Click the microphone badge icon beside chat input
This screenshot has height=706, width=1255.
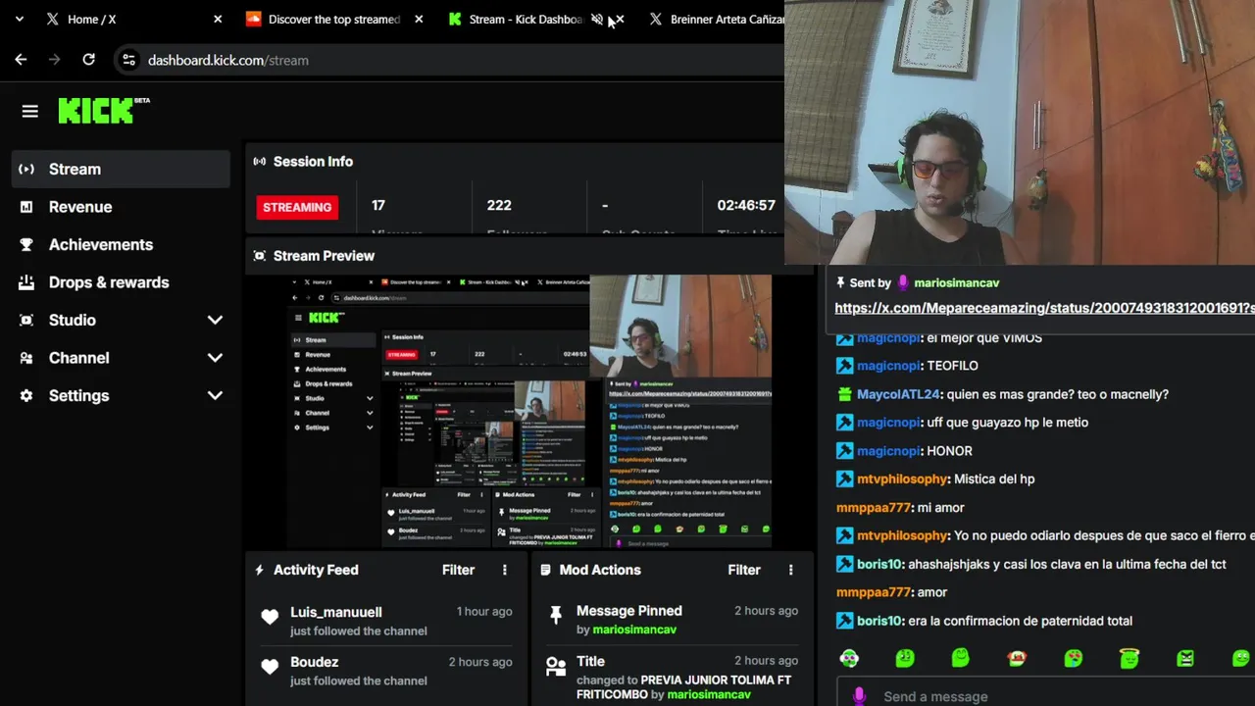tap(860, 696)
